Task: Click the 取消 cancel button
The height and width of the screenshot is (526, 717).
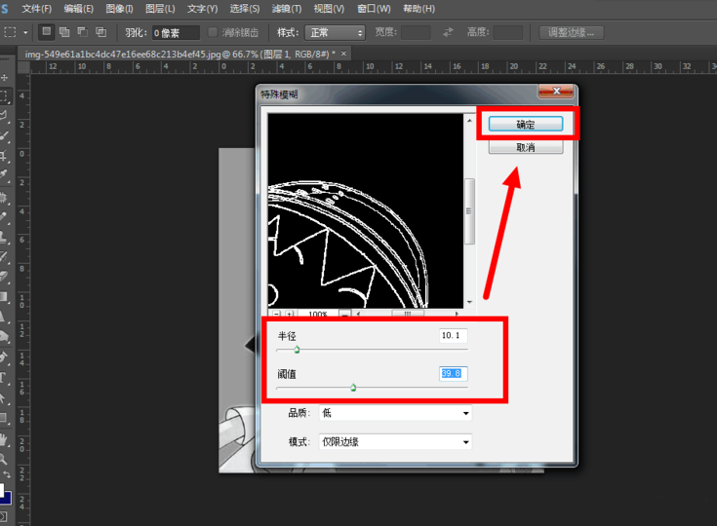Action: [x=526, y=147]
